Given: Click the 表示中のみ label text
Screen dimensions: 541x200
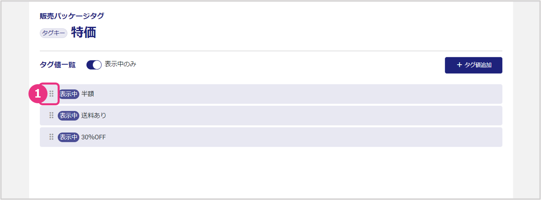Looking at the screenshot, I should (120, 64).
